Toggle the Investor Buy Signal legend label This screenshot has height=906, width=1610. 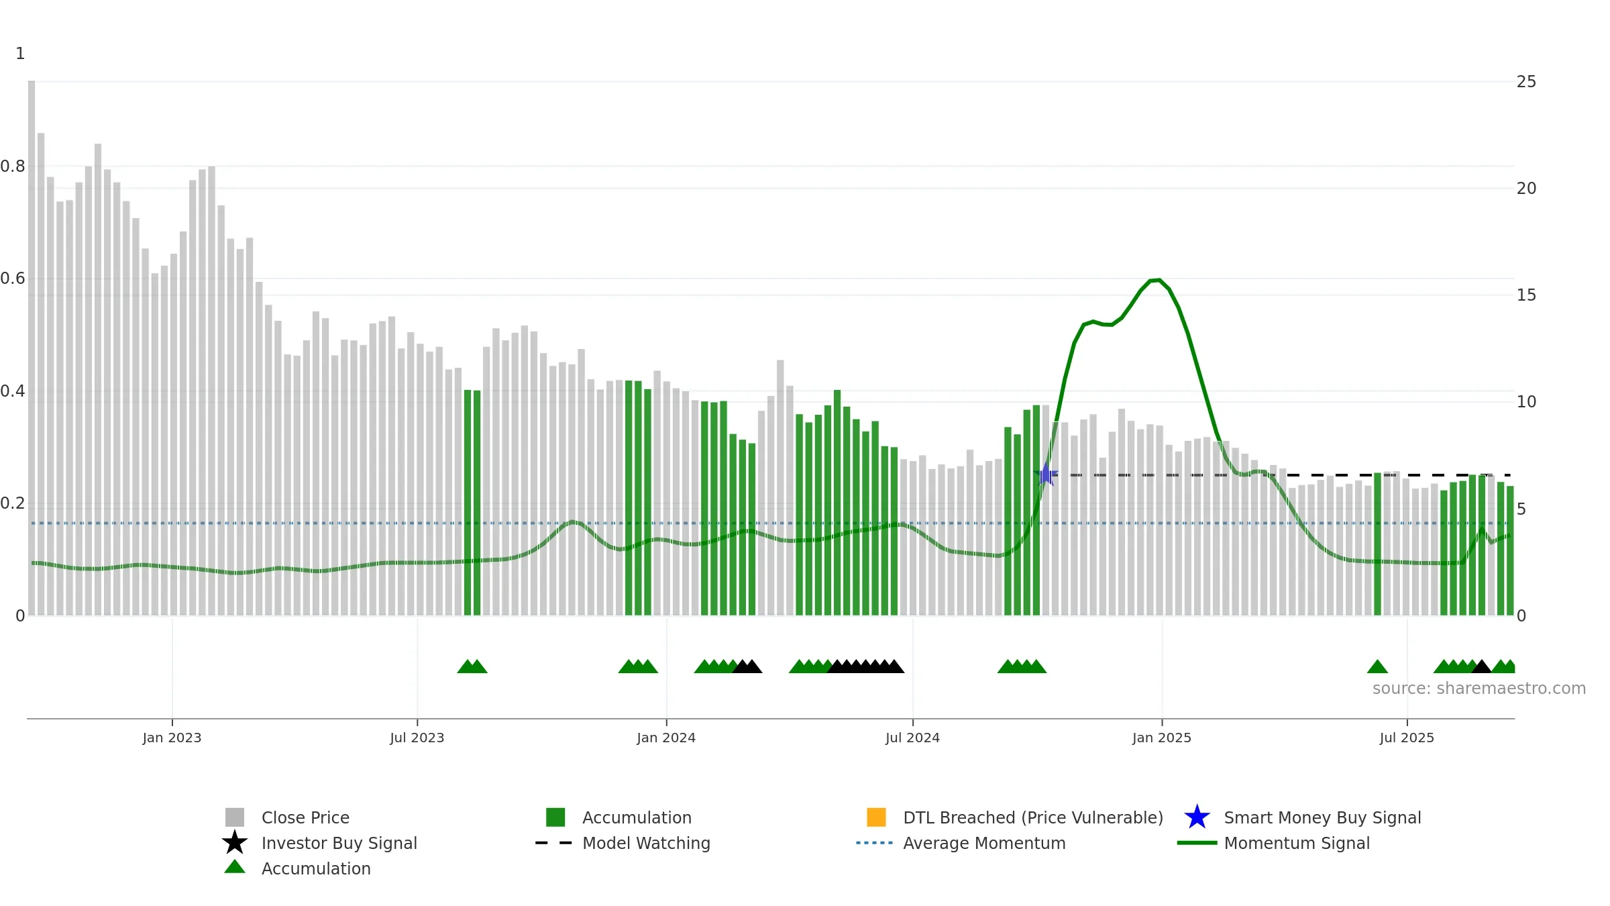[339, 843]
